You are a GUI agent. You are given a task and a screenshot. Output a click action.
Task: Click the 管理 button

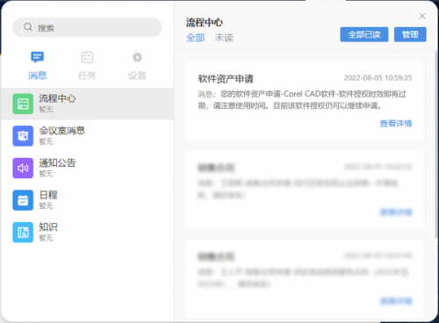(x=410, y=34)
